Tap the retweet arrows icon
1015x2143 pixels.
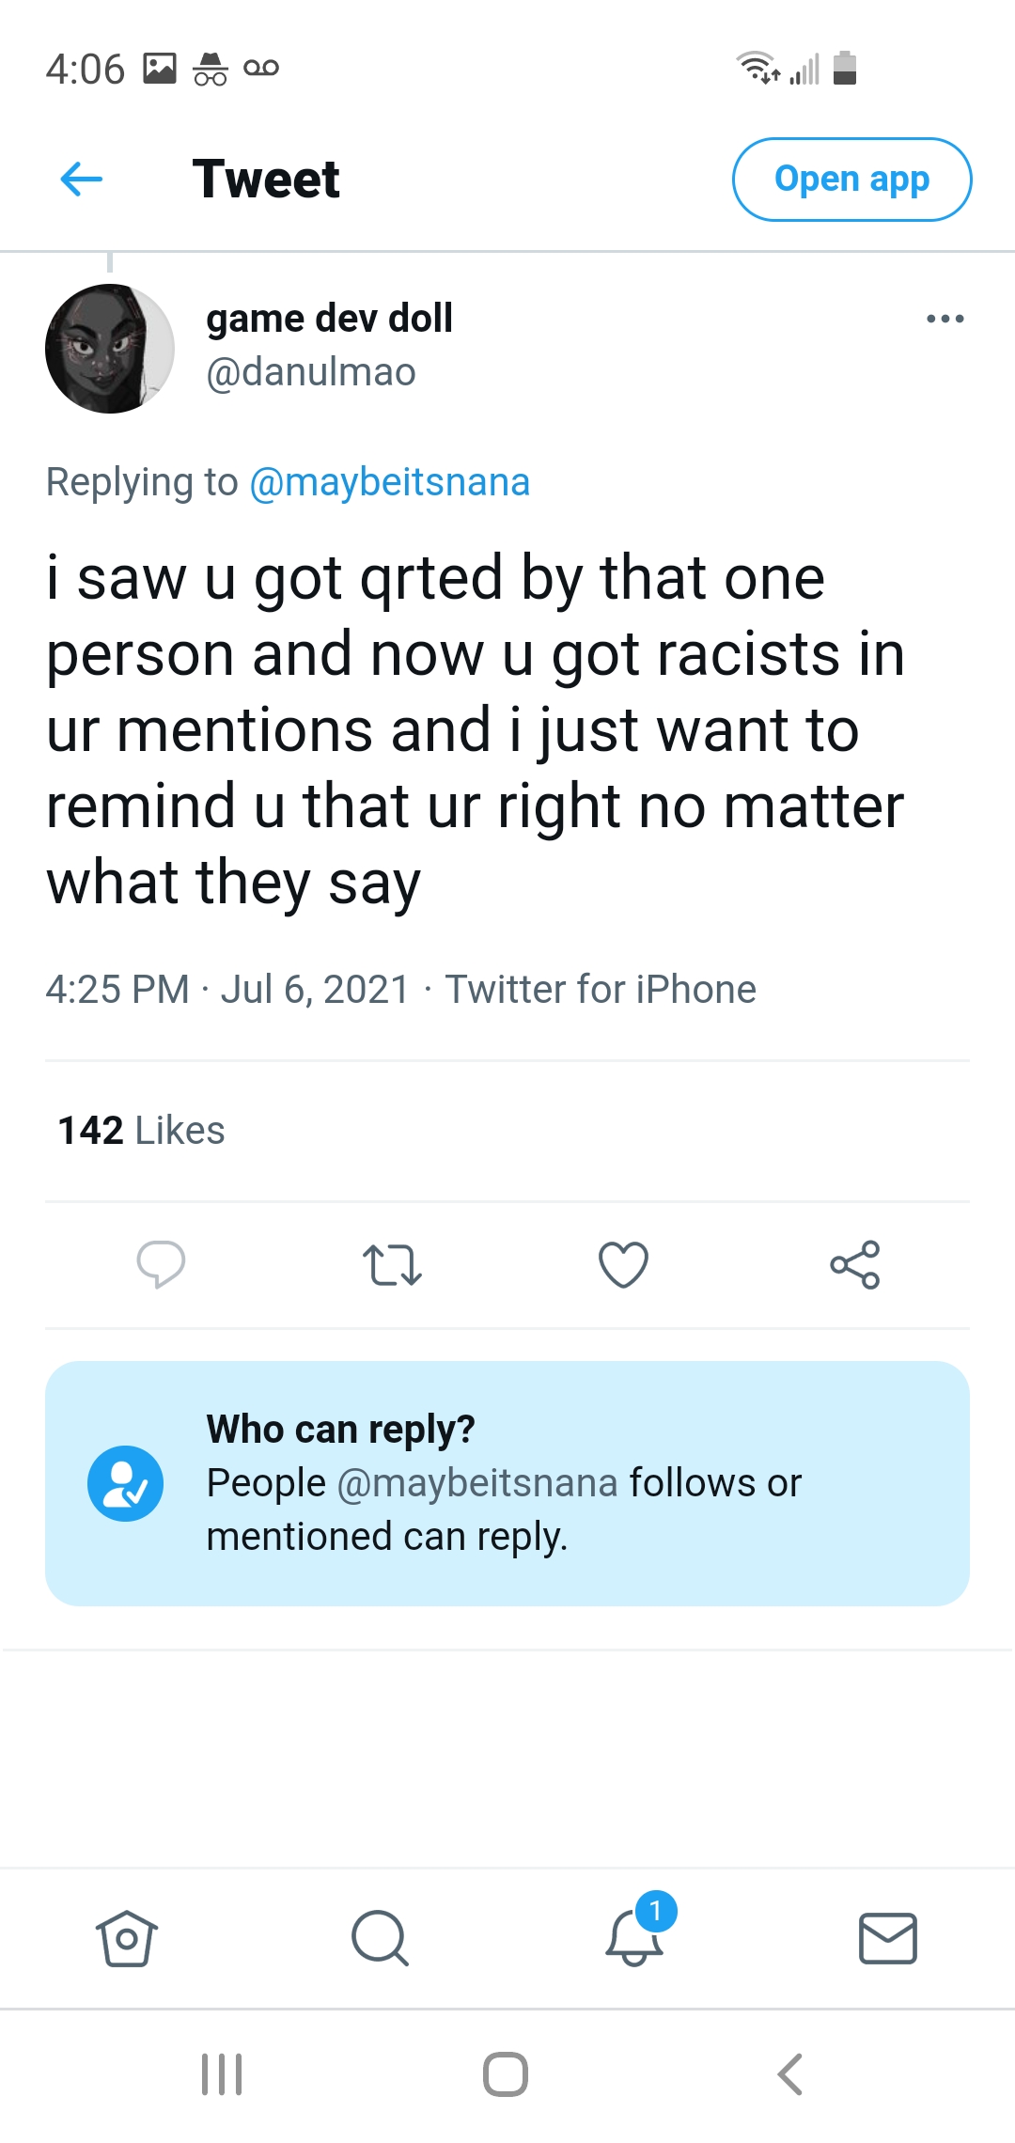click(392, 1264)
